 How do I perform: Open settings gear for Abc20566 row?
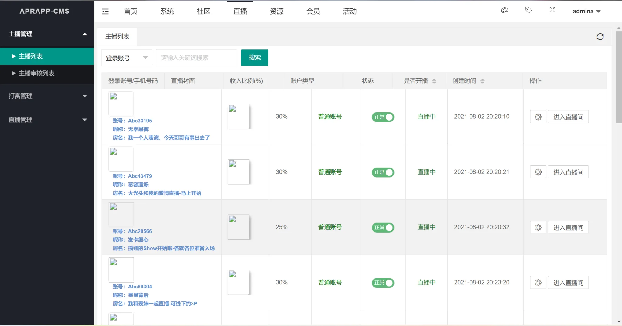[538, 227]
